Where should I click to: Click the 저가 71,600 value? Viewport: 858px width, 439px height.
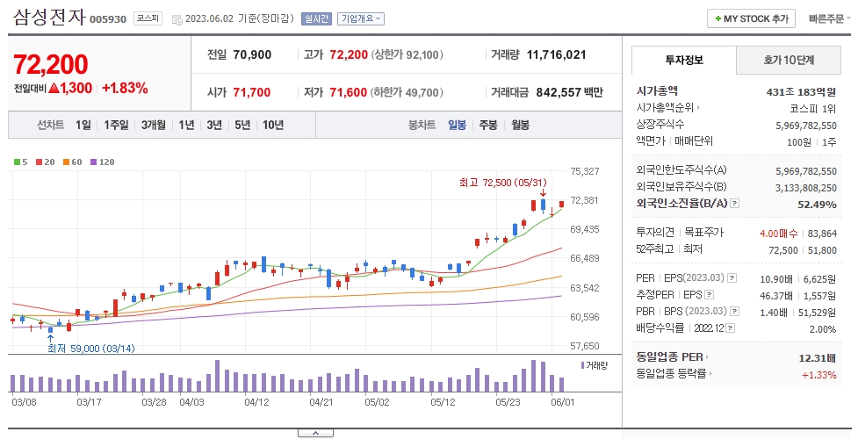[x=348, y=92]
